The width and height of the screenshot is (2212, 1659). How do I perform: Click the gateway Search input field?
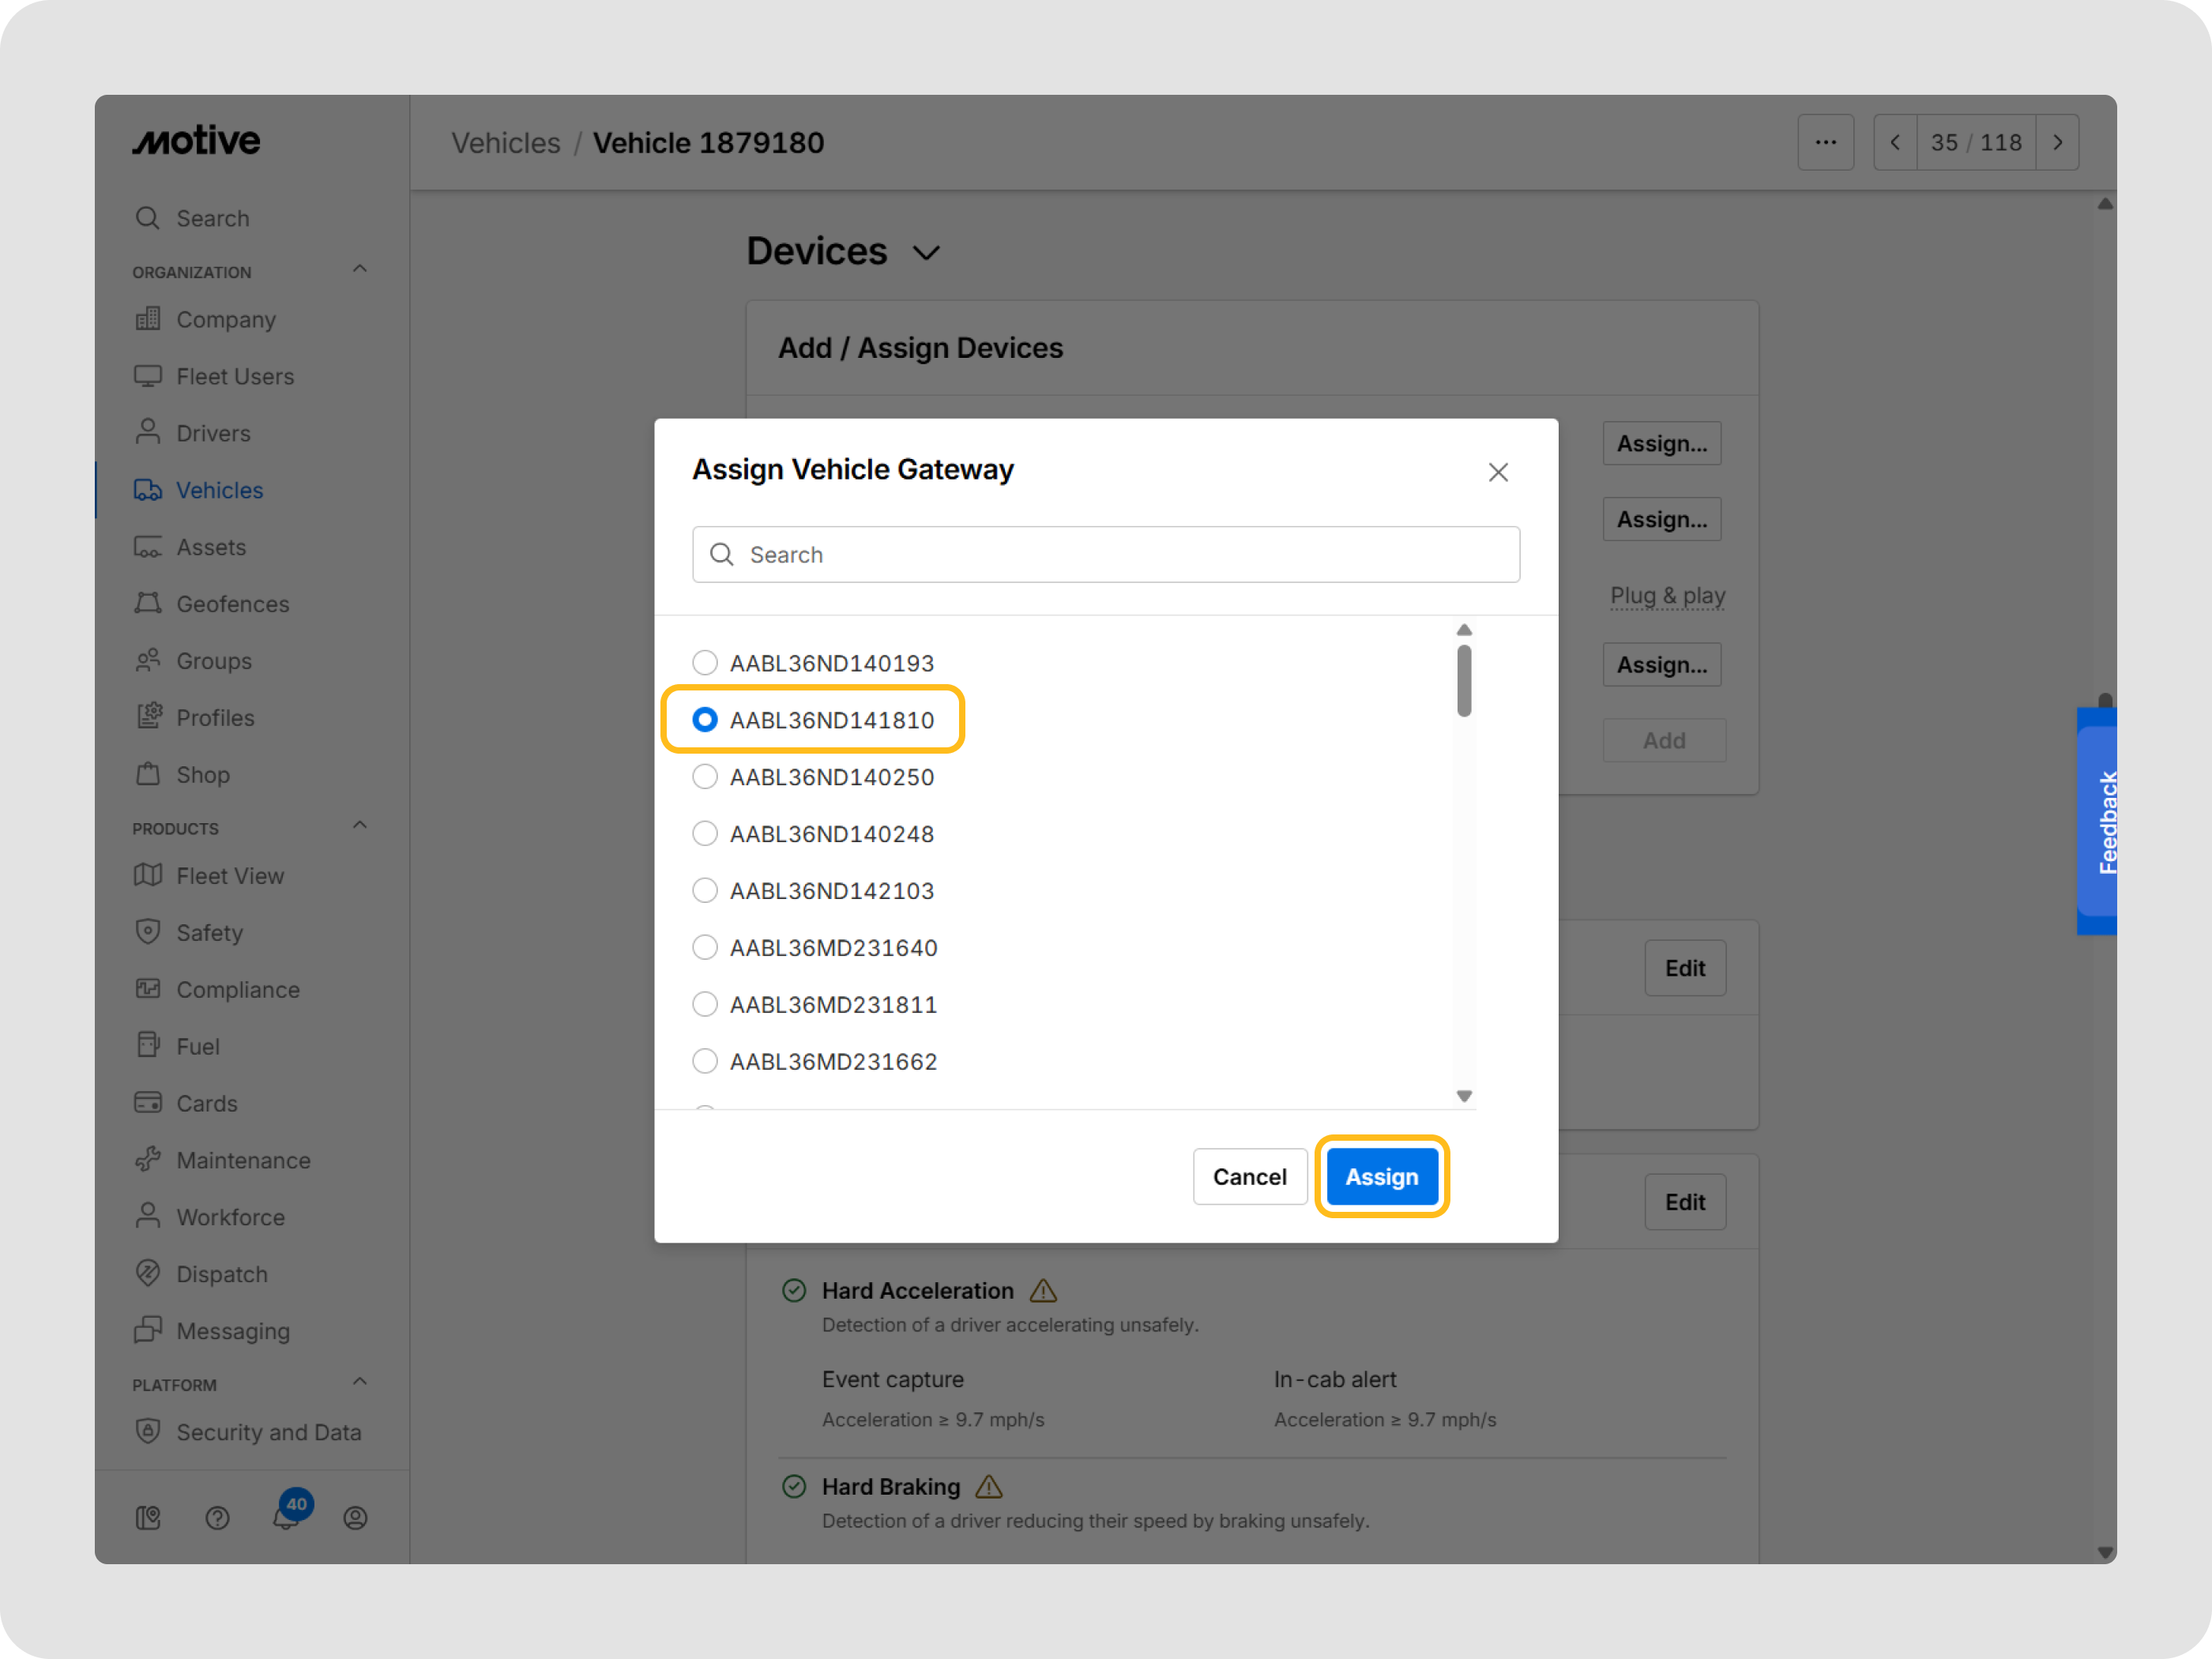[x=1106, y=555]
